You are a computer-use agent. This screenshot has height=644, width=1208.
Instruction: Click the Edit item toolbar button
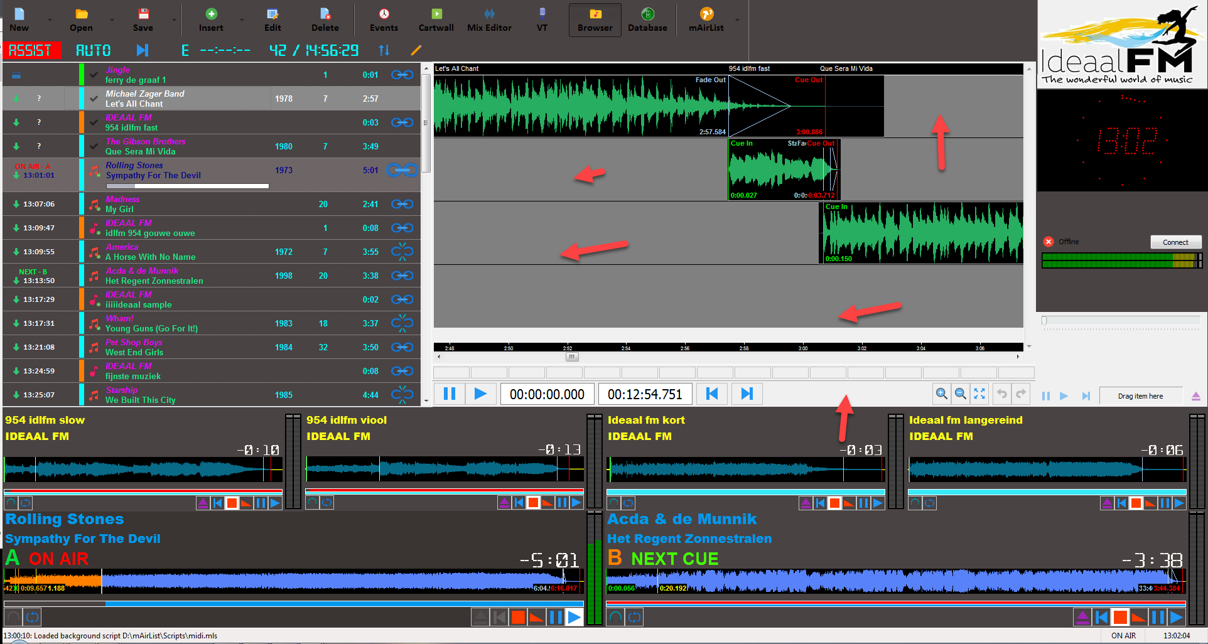pos(272,19)
